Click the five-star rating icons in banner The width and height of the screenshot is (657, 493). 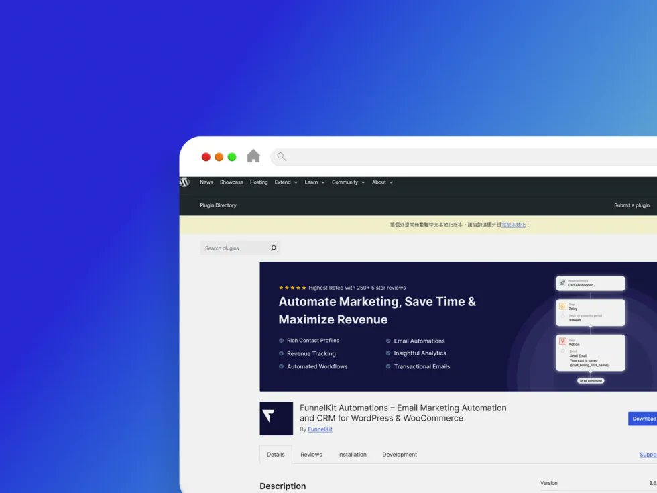292,288
